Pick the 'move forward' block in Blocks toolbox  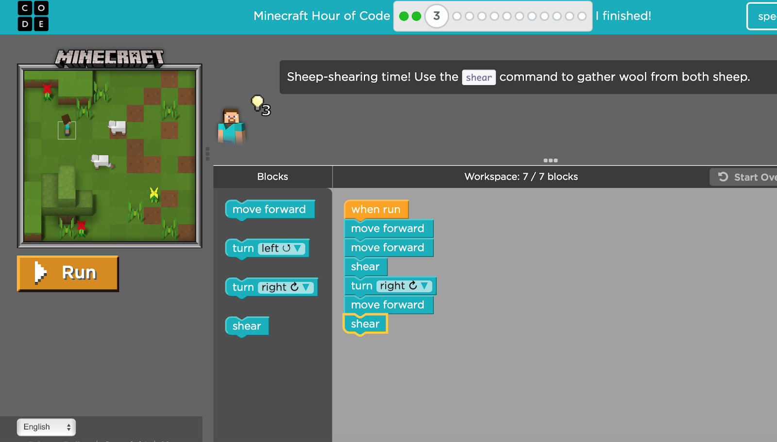[270, 209]
